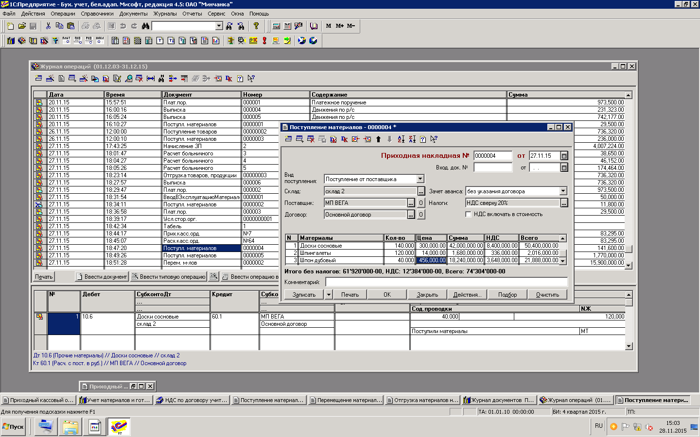Viewport: 700px width, 437px height.
Task: Click the OK button in document window
Action: click(387, 295)
